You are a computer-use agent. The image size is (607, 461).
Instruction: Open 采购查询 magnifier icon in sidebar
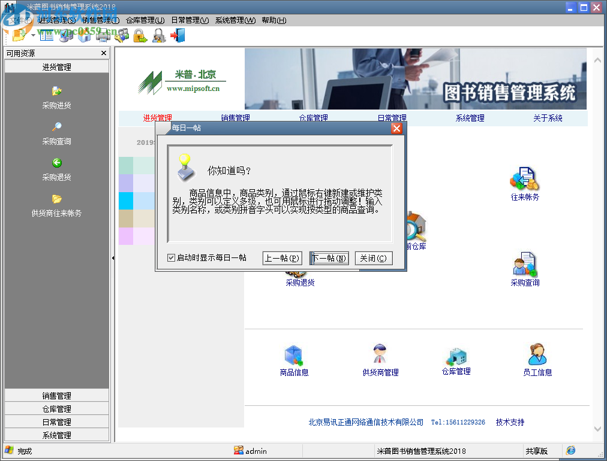point(57,127)
